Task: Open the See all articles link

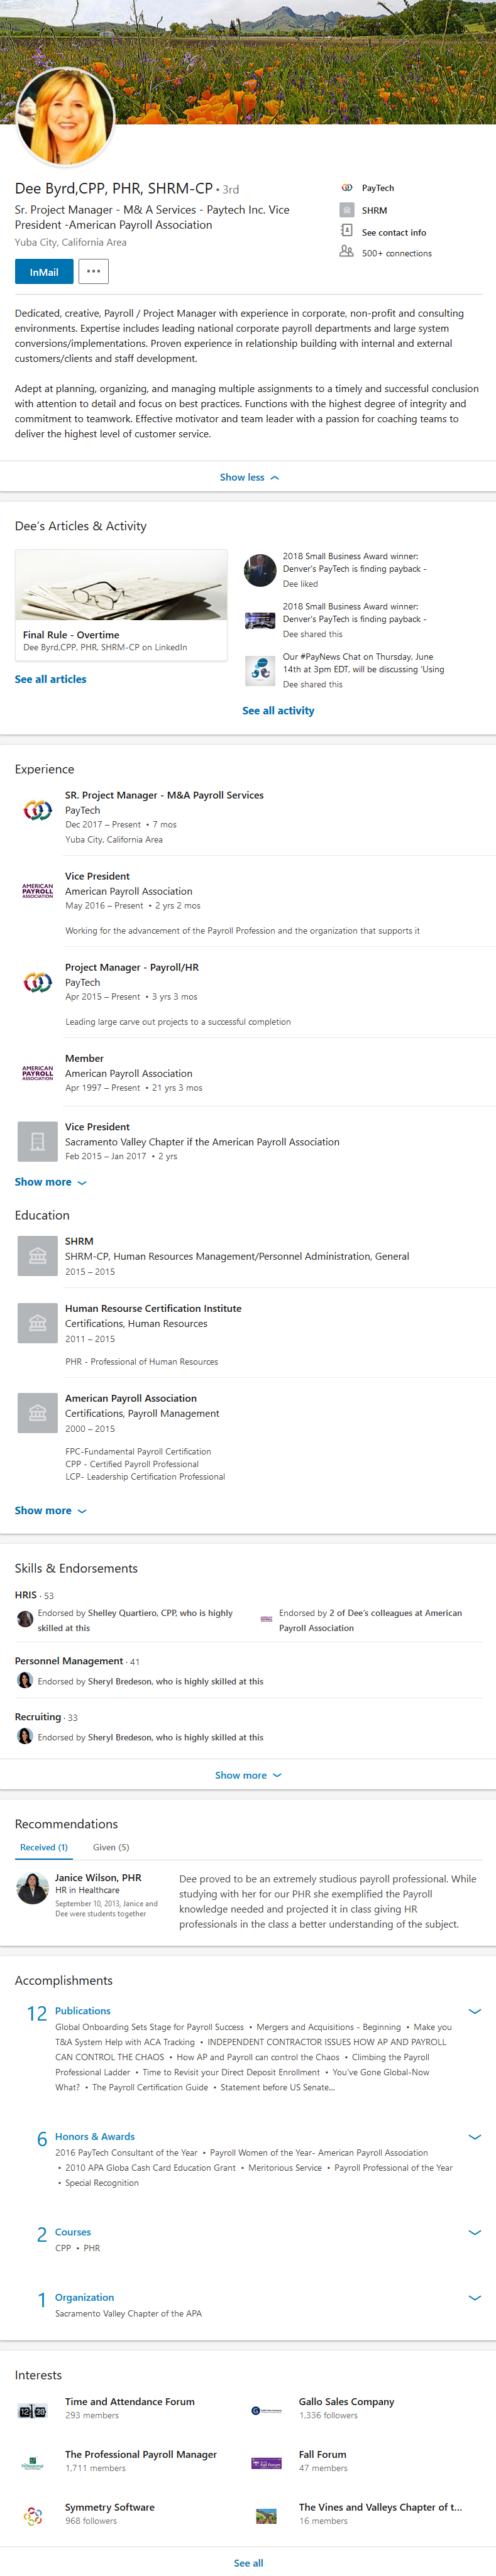Action: pos(50,679)
